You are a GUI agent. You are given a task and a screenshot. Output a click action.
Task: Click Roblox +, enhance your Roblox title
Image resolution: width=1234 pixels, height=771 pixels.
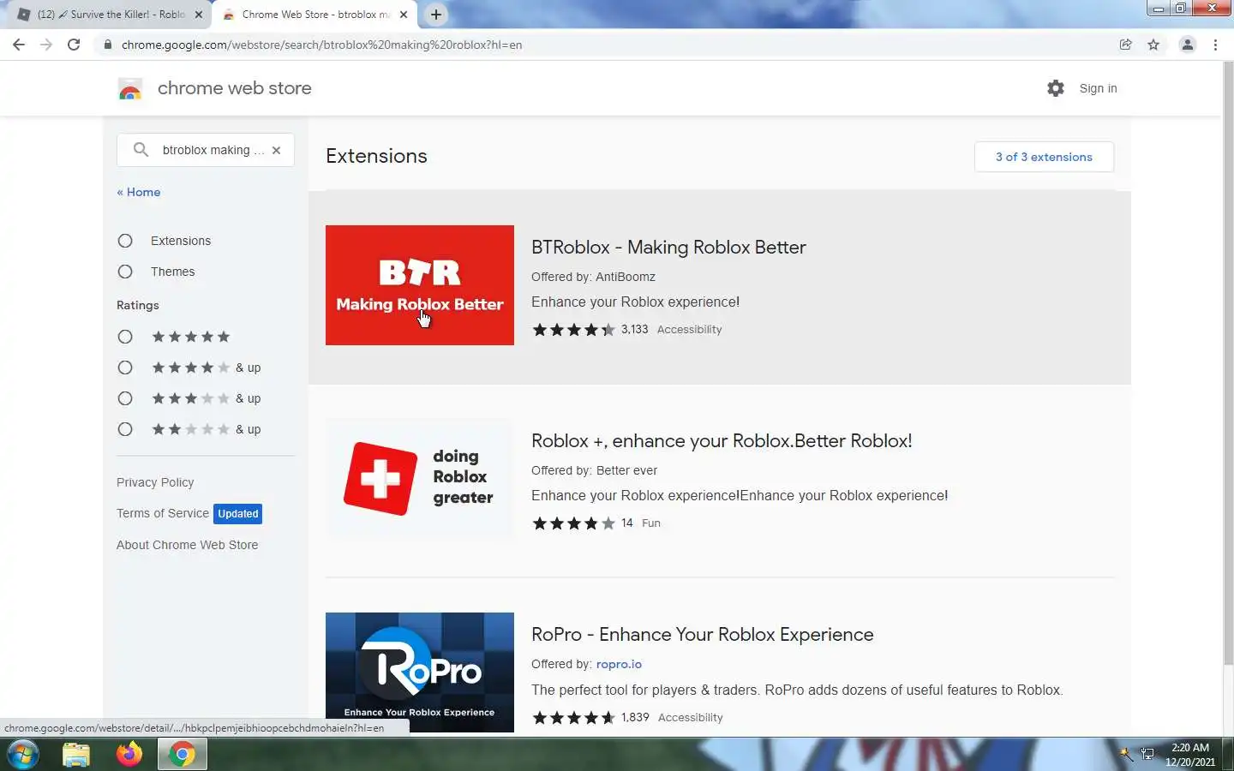[x=722, y=441]
